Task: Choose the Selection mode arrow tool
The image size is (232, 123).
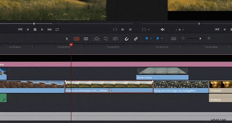Action: (x=67, y=39)
